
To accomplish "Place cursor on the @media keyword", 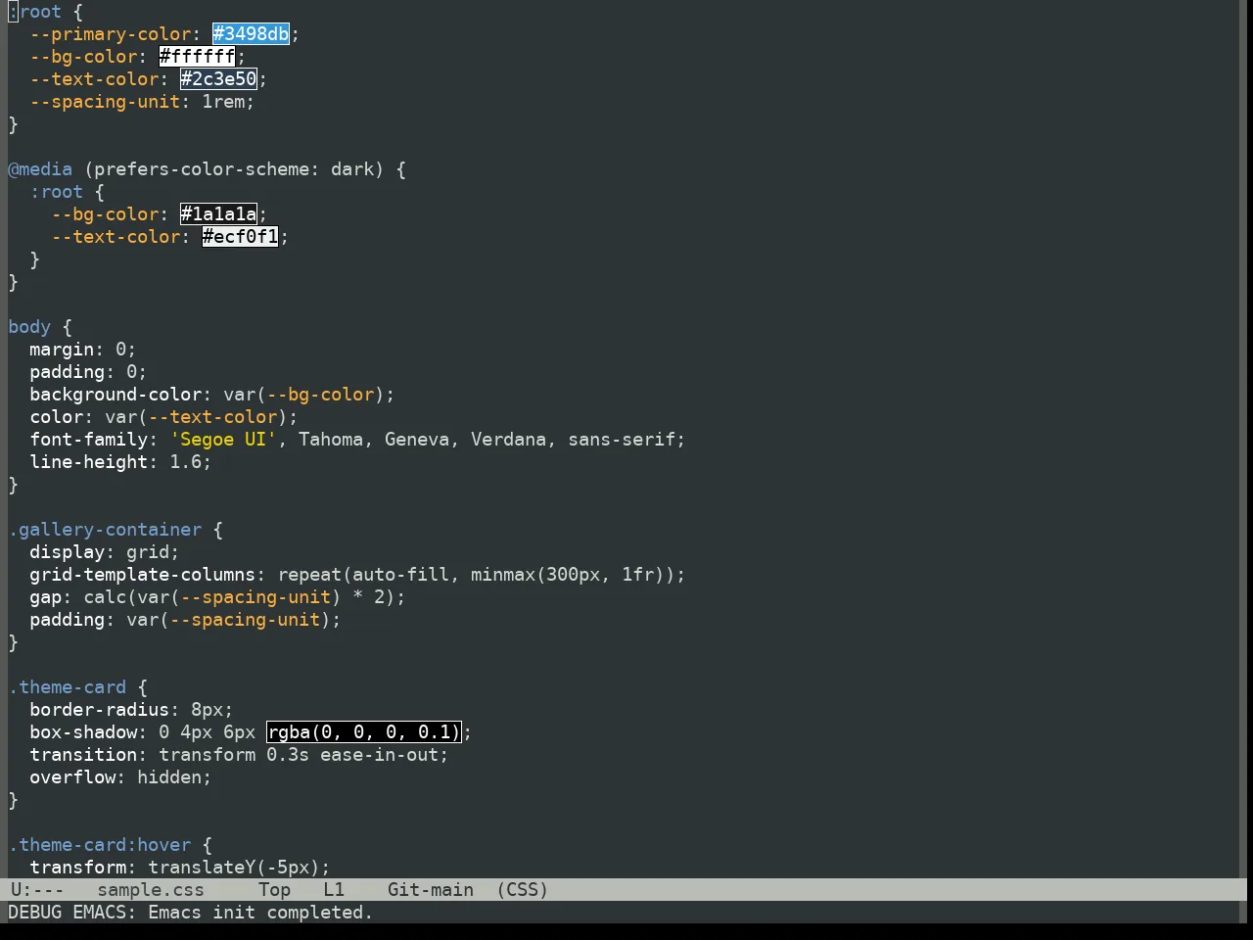I will [40, 169].
